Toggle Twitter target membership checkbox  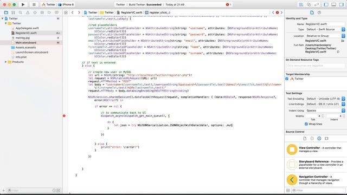tap(287, 79)
